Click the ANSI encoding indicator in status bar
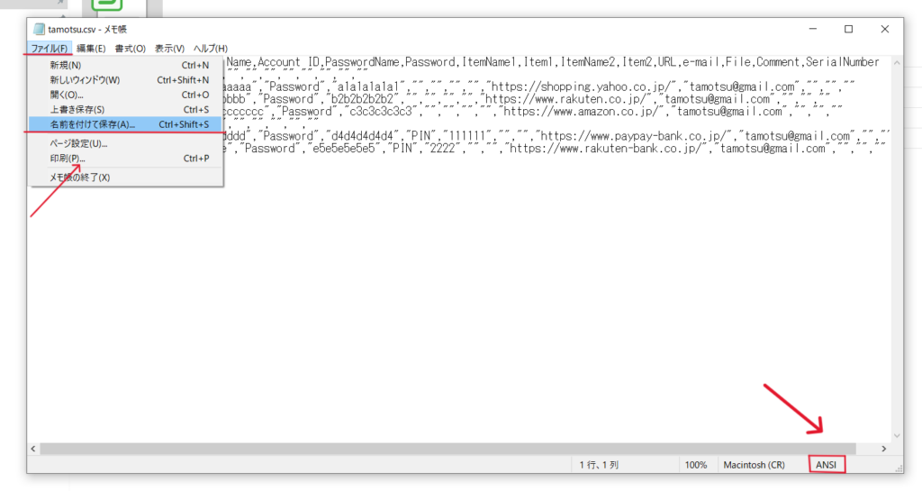The width and height of the screenshot is (922, 491). [x=826, y=465]
